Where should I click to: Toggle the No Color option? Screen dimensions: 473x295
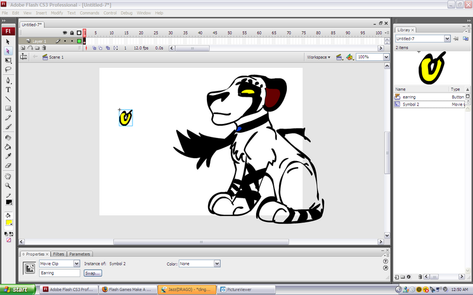tap(8, 240)
